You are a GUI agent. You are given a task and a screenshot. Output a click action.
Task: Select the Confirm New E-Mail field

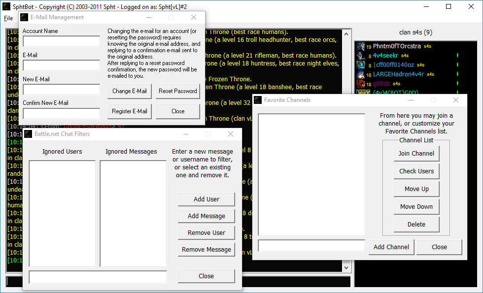[61, 113]
